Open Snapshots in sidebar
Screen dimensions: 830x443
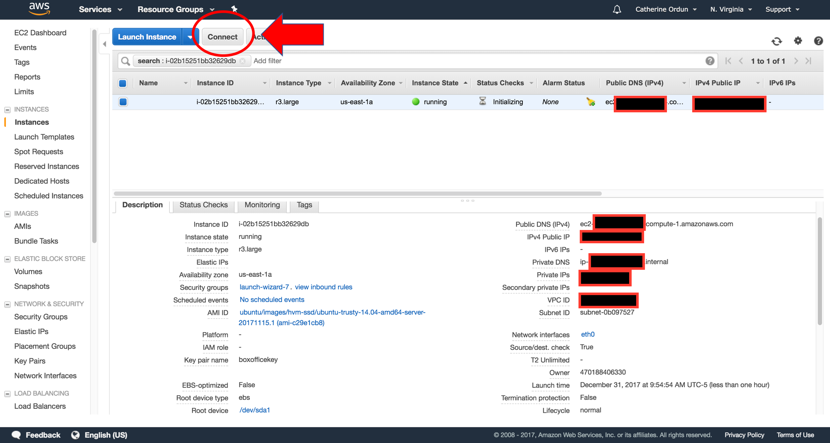tap(32, 287)
